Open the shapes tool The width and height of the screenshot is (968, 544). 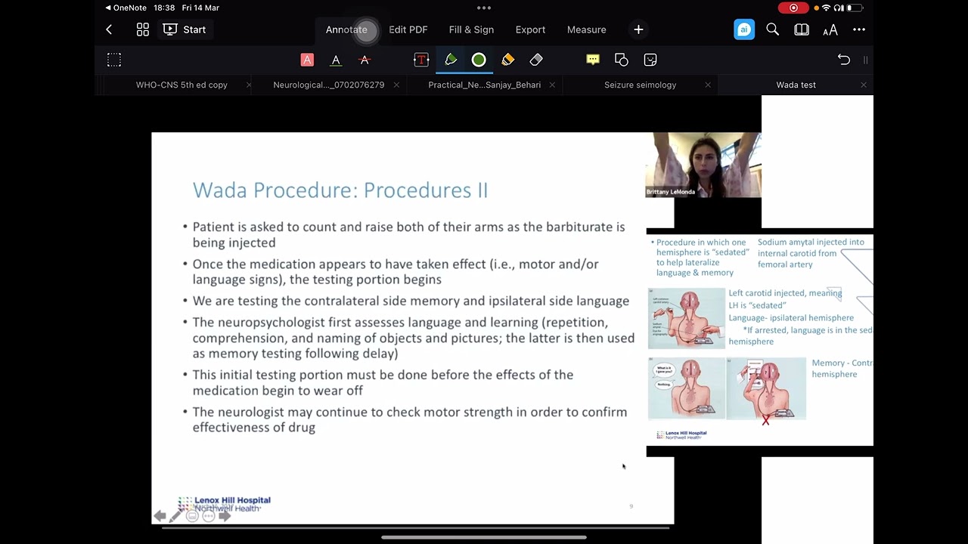622,60
